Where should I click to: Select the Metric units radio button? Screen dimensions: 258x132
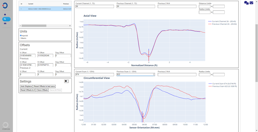pos(20,38)
